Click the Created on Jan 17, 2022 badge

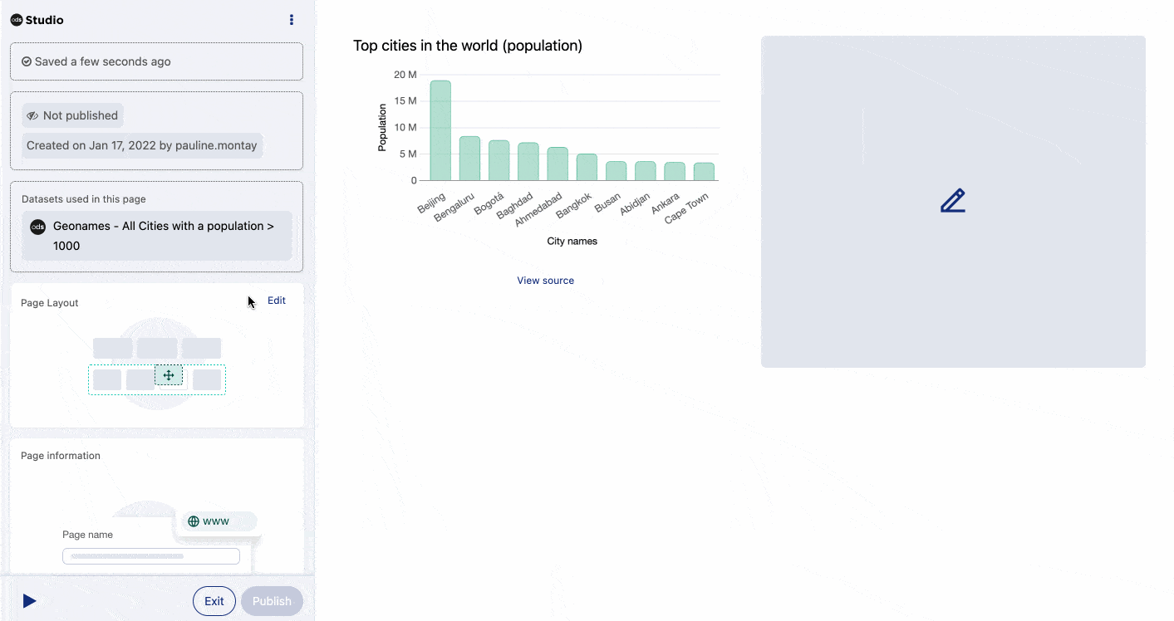(x=141, y=145)
